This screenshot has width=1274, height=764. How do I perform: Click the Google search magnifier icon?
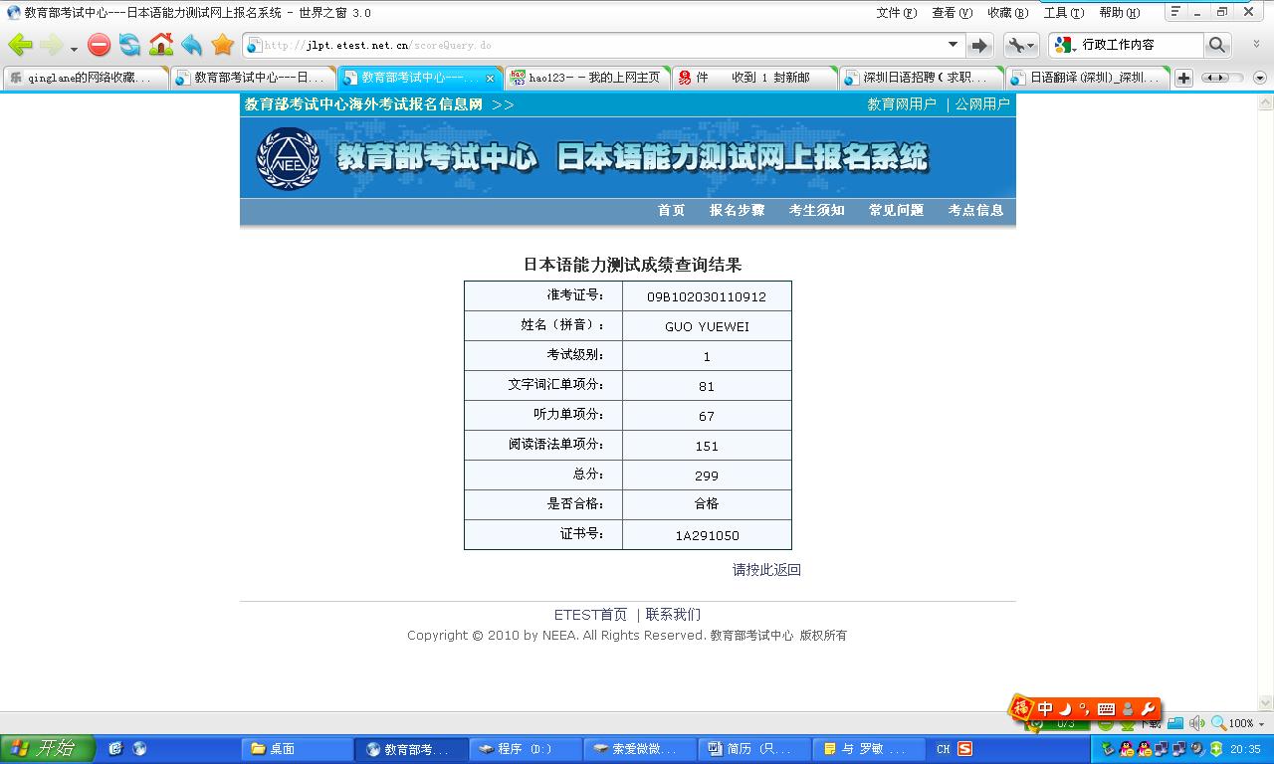pyautogui.click(x=1218, y=45)
